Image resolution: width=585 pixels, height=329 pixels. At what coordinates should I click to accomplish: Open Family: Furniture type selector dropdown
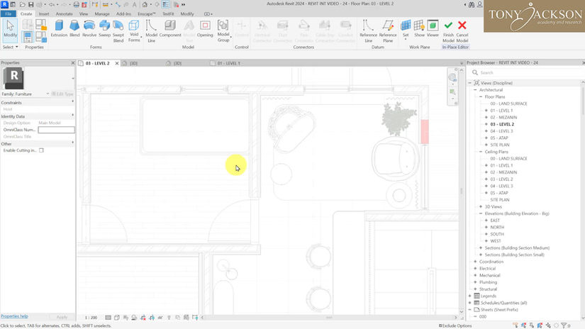(48, 94)
